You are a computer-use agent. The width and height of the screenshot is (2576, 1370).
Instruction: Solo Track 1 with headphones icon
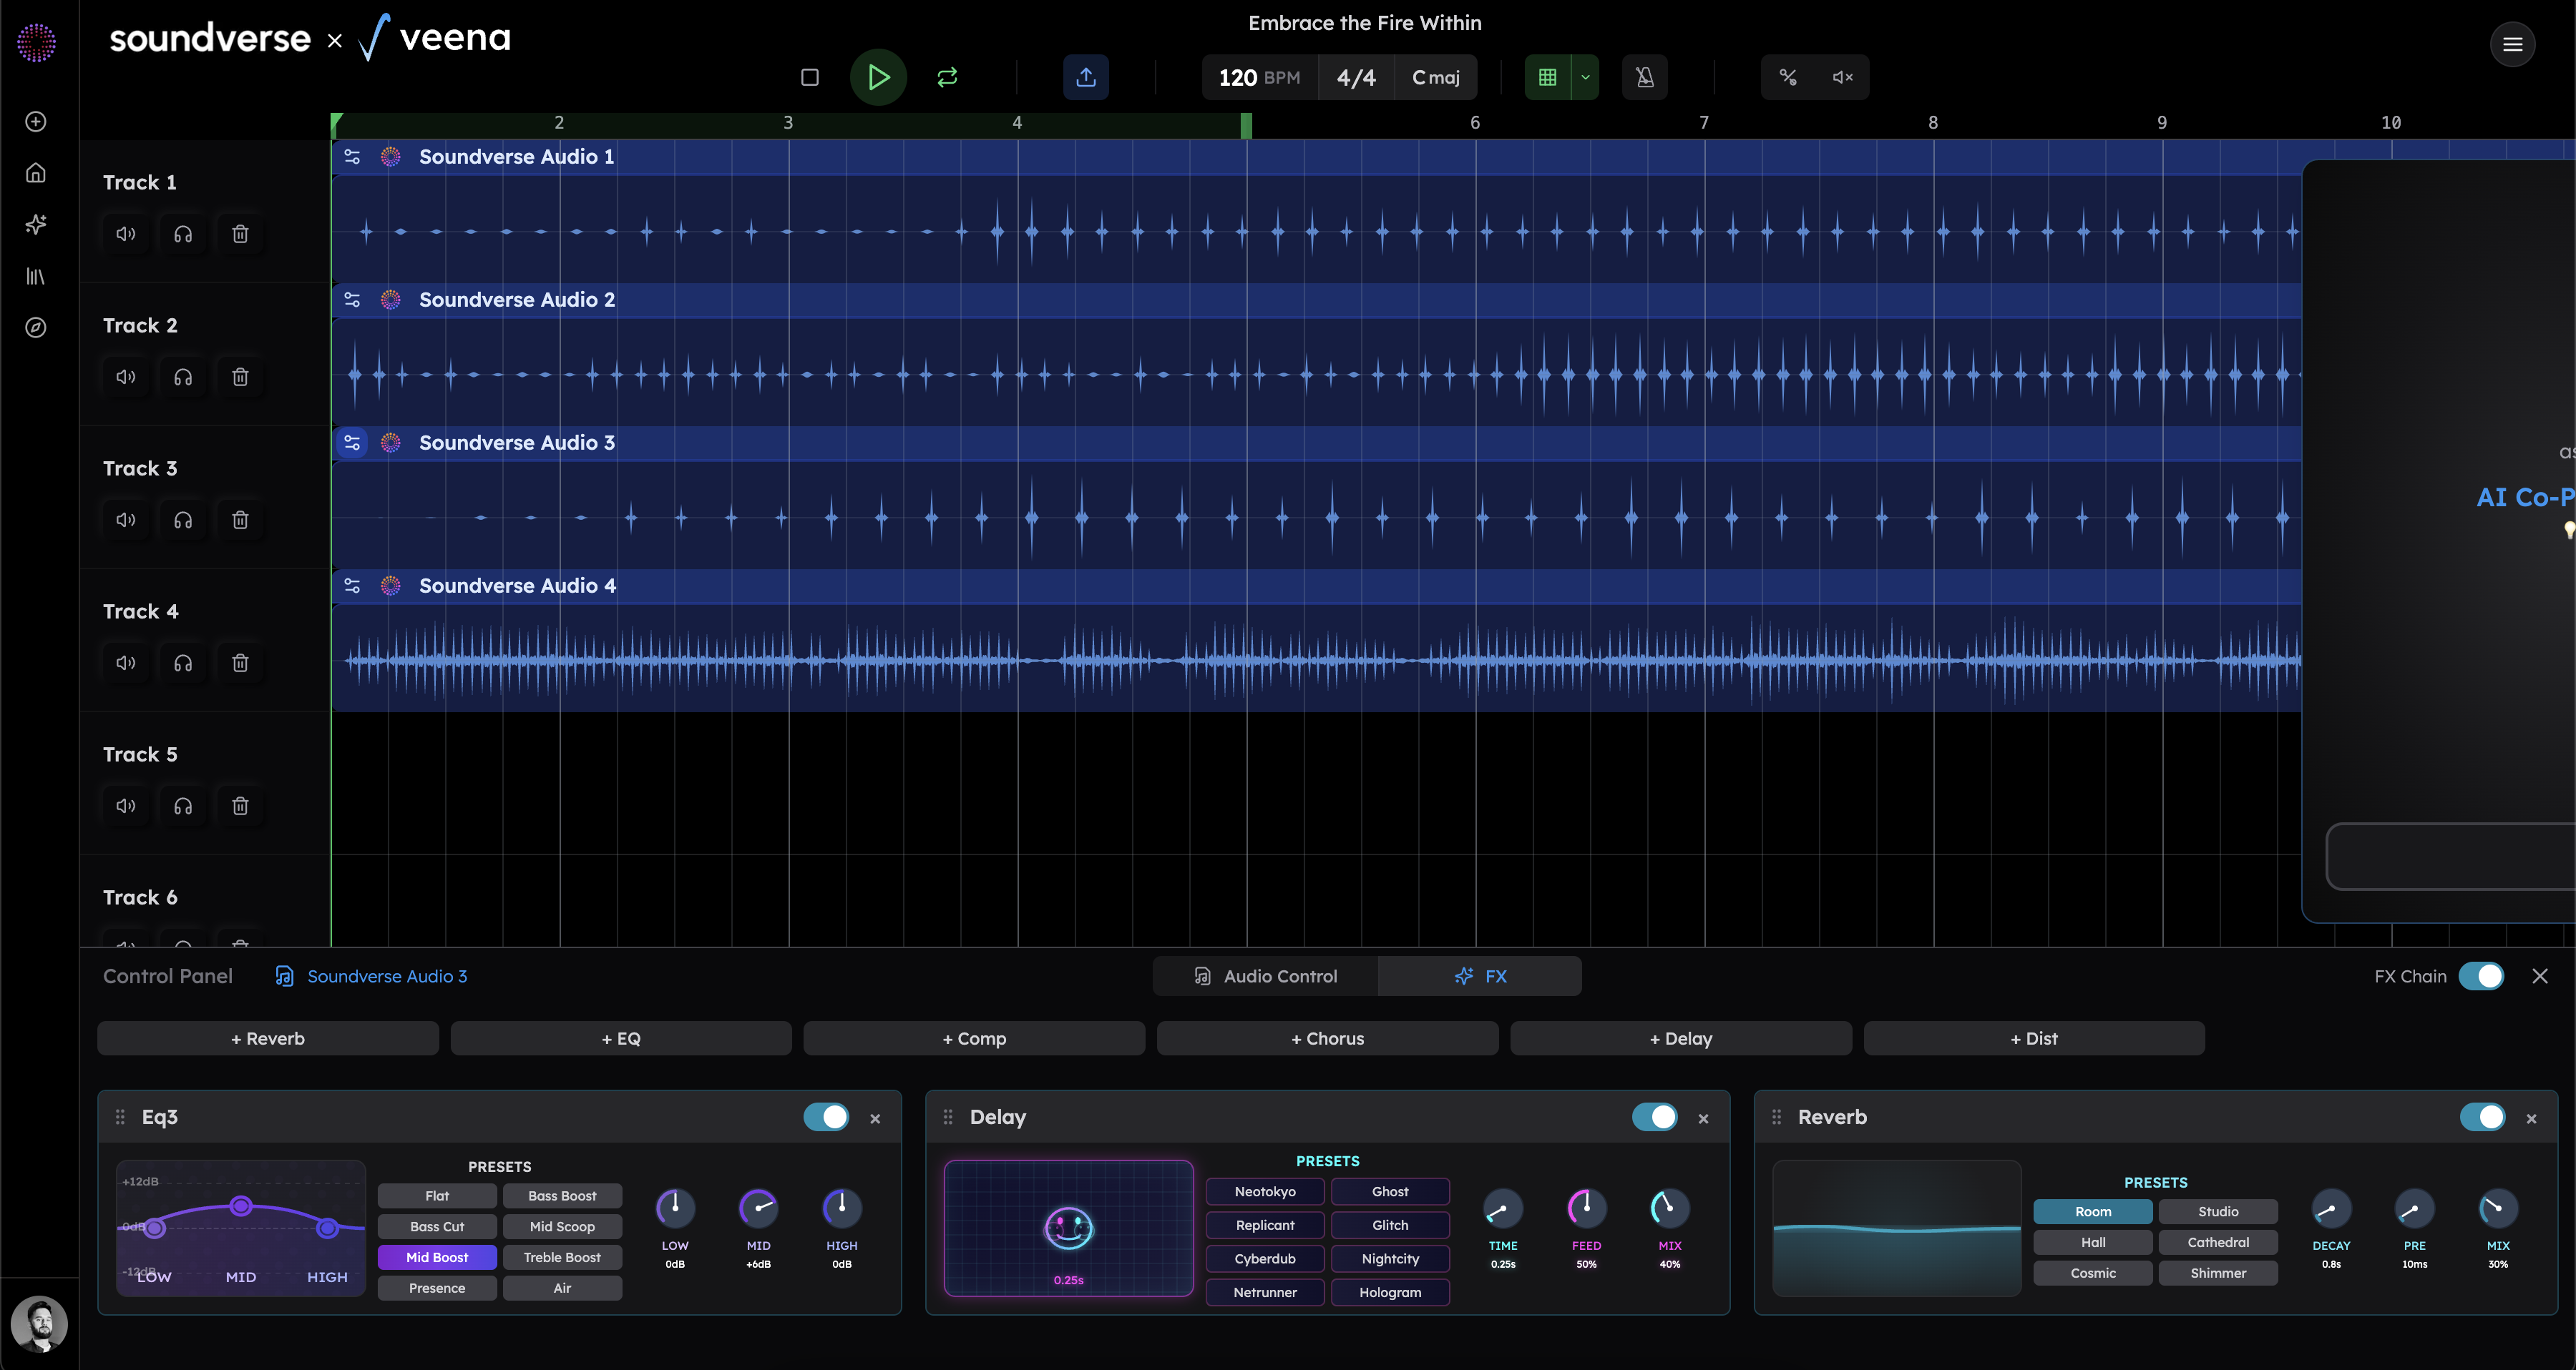click(183, 234)
